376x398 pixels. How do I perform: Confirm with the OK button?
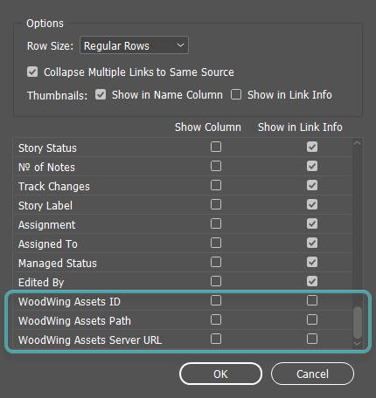pyautogui.click(x=220, y=374)
